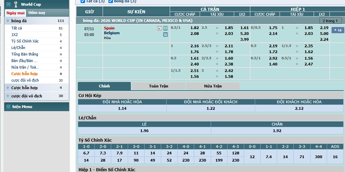
Task: Pick correct score 0-0 odds 12
Action: pyautogui.click(x=252, y=157)
